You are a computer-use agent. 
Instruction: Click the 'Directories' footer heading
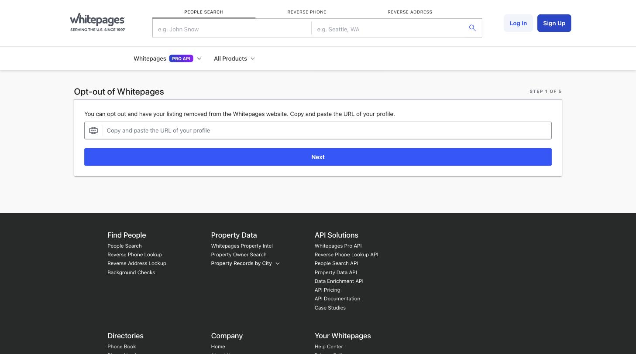pos(125,336)
